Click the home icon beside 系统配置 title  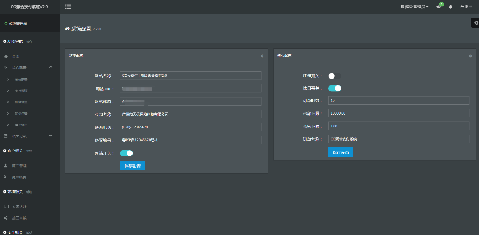click(x=67, y=29)
